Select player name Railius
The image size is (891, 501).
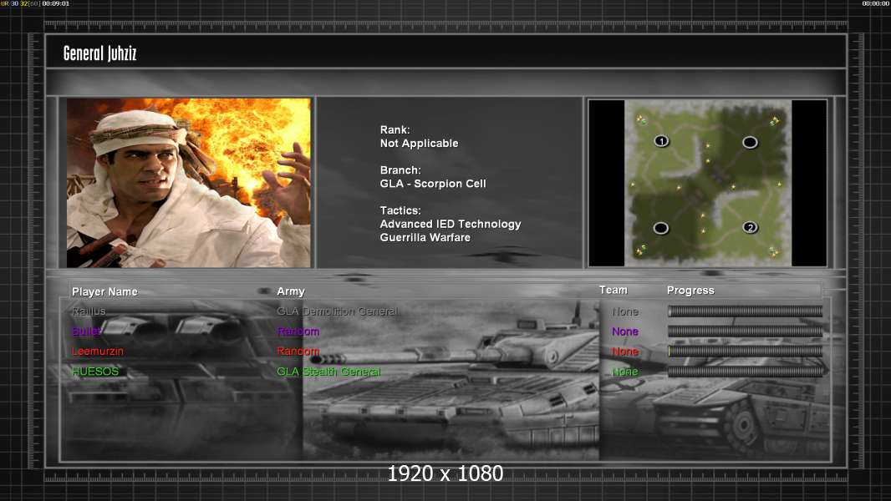click(x=89, y=311)
